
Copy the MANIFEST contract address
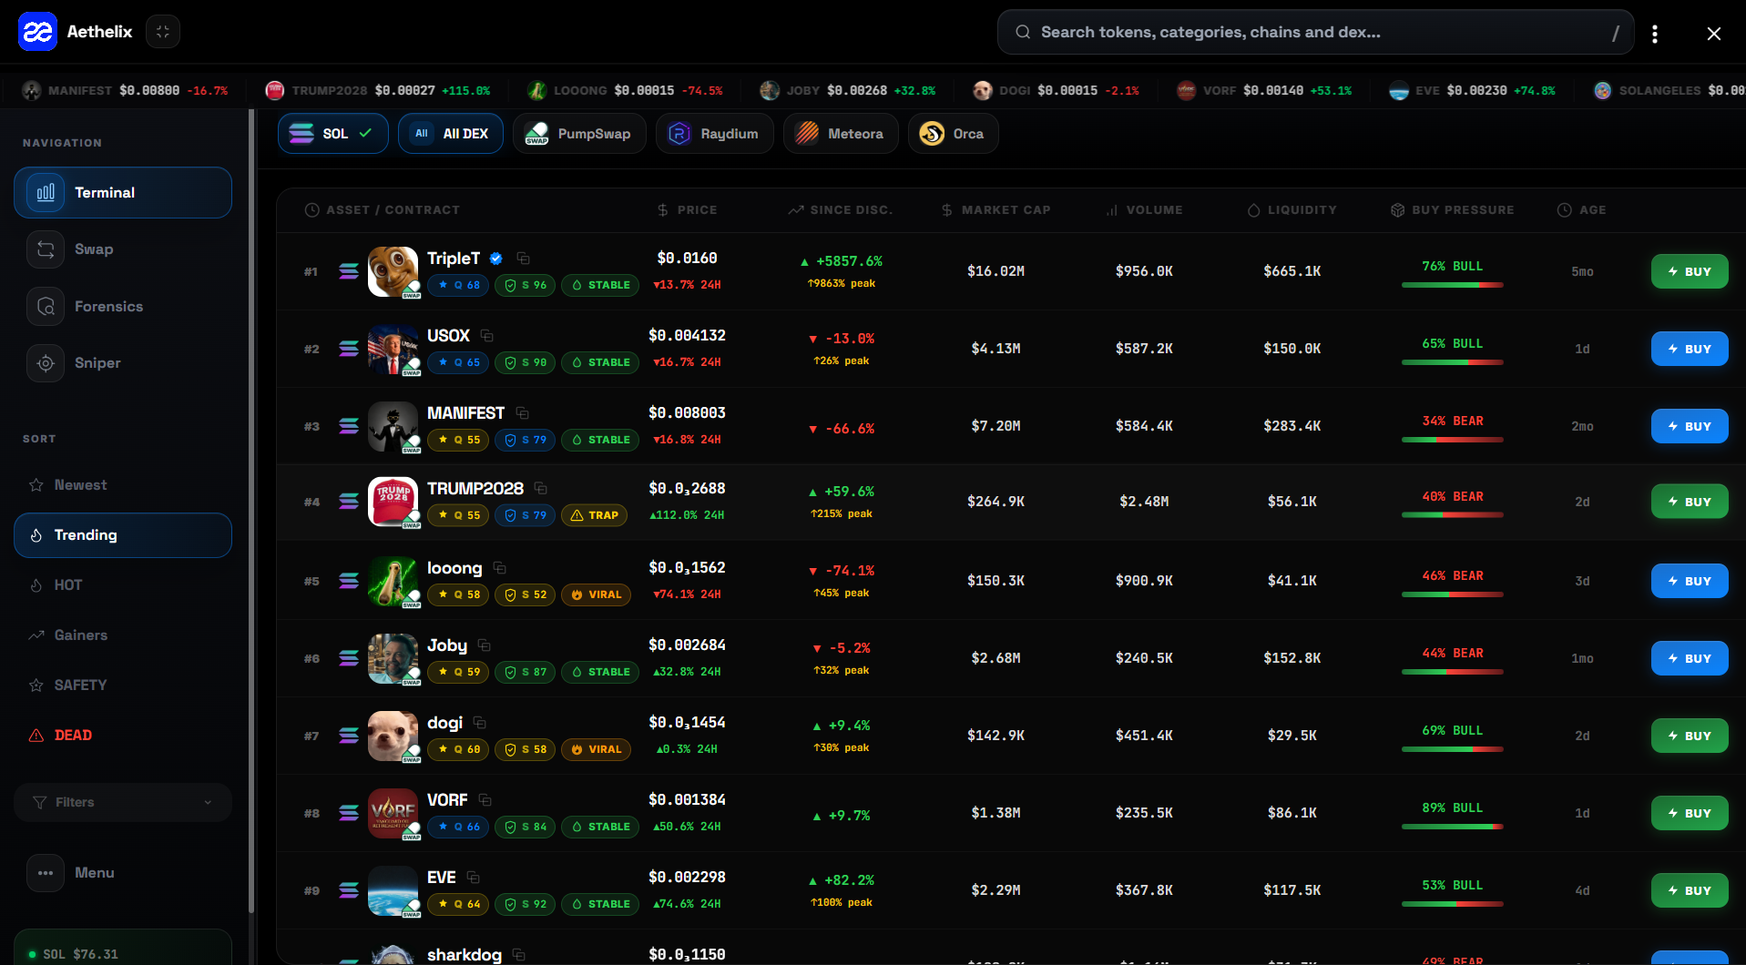pyautogui.click(x=522, y=413)
